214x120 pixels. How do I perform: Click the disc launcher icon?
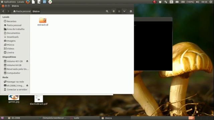click(x=50, y=2)
